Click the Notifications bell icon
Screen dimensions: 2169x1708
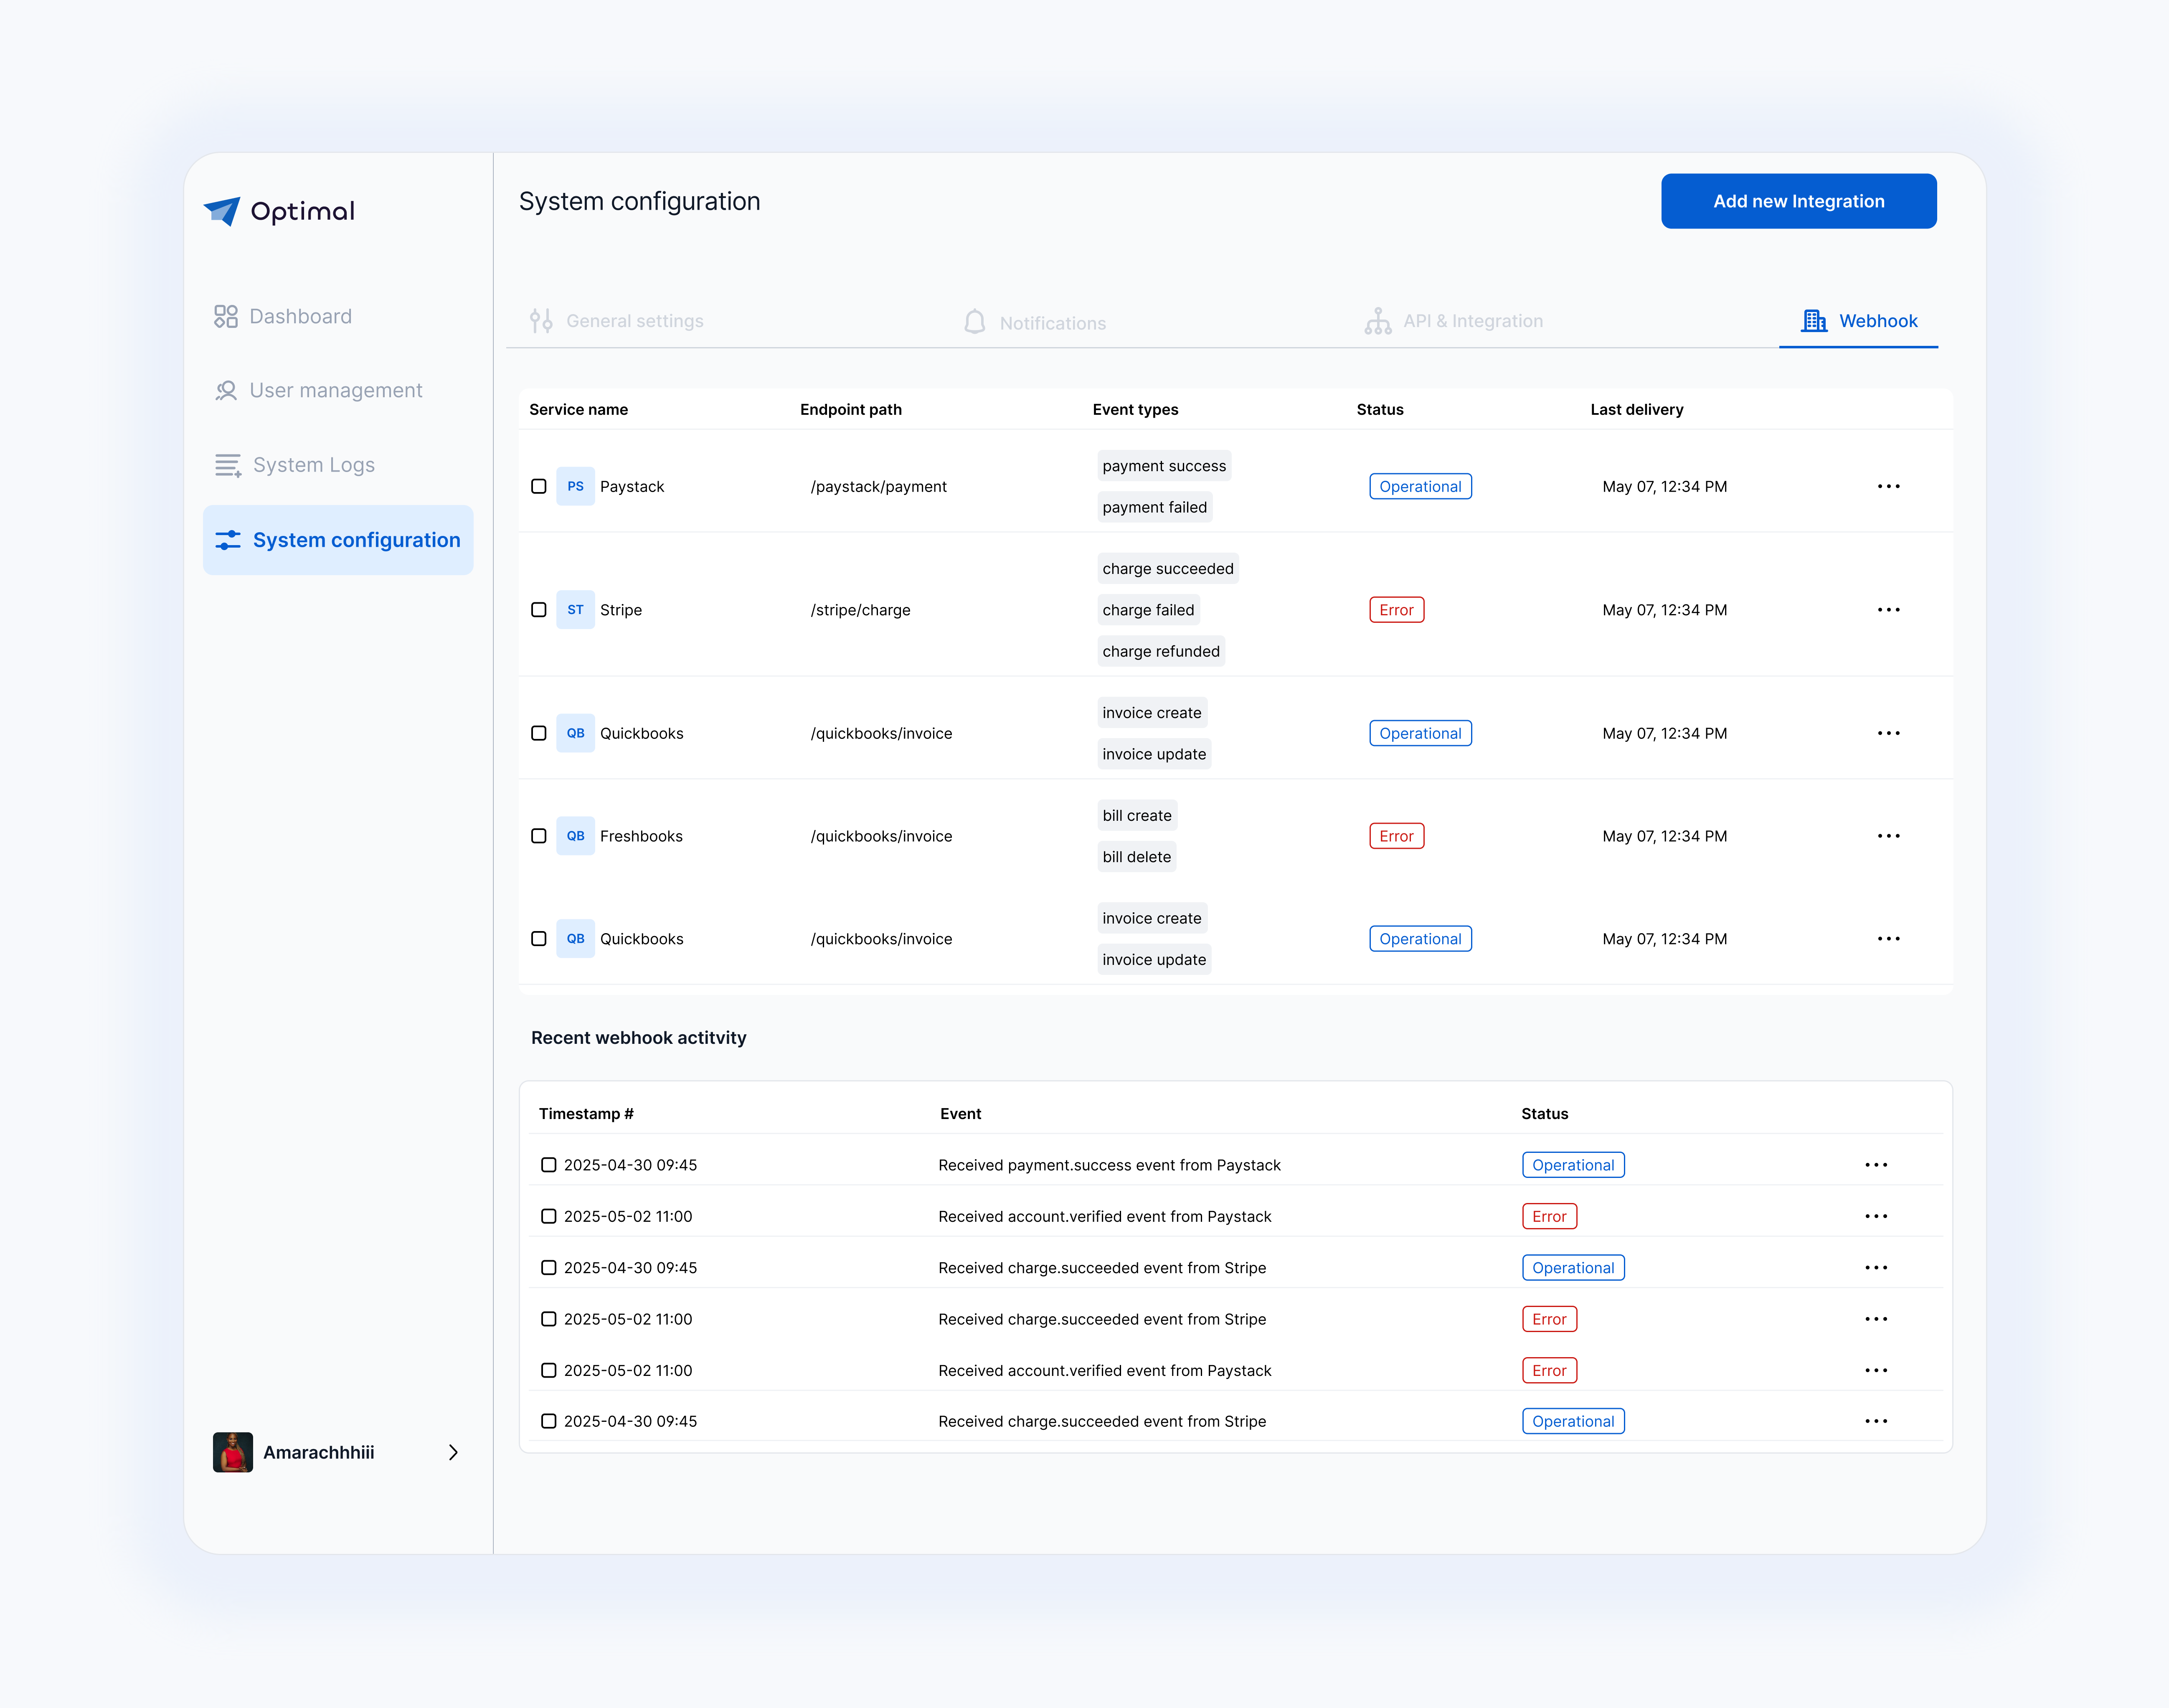point(974,322)
